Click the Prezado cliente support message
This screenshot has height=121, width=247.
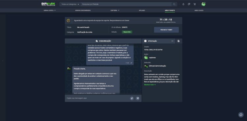pyautogui.click(x=96, y=81)
